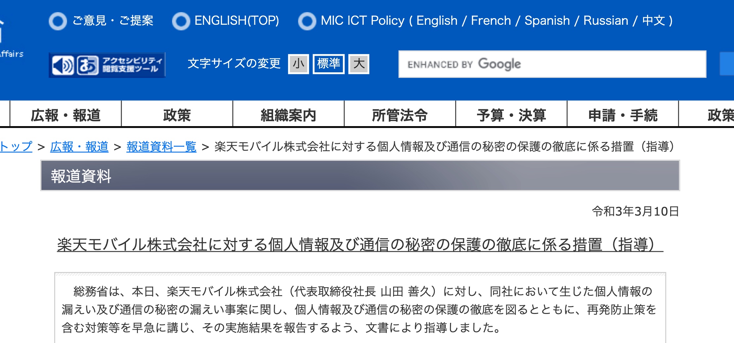This screenshot has width=734, height=343.
Task: Open the 広報・報道 navigation menu
Action: 65,115
